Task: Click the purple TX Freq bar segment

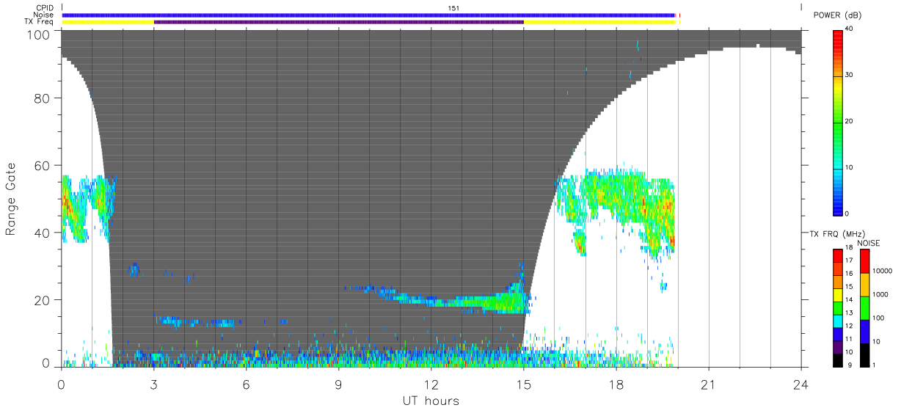Action: [339, 22]
